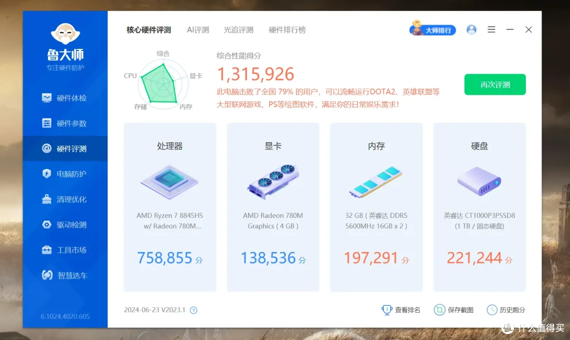
Task: Click the performance radar chart
Action: coord(163,84)
